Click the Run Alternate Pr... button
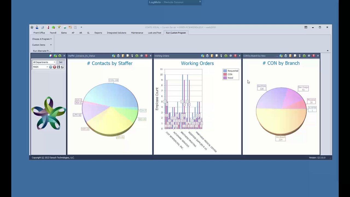 (x=42, y=51)
